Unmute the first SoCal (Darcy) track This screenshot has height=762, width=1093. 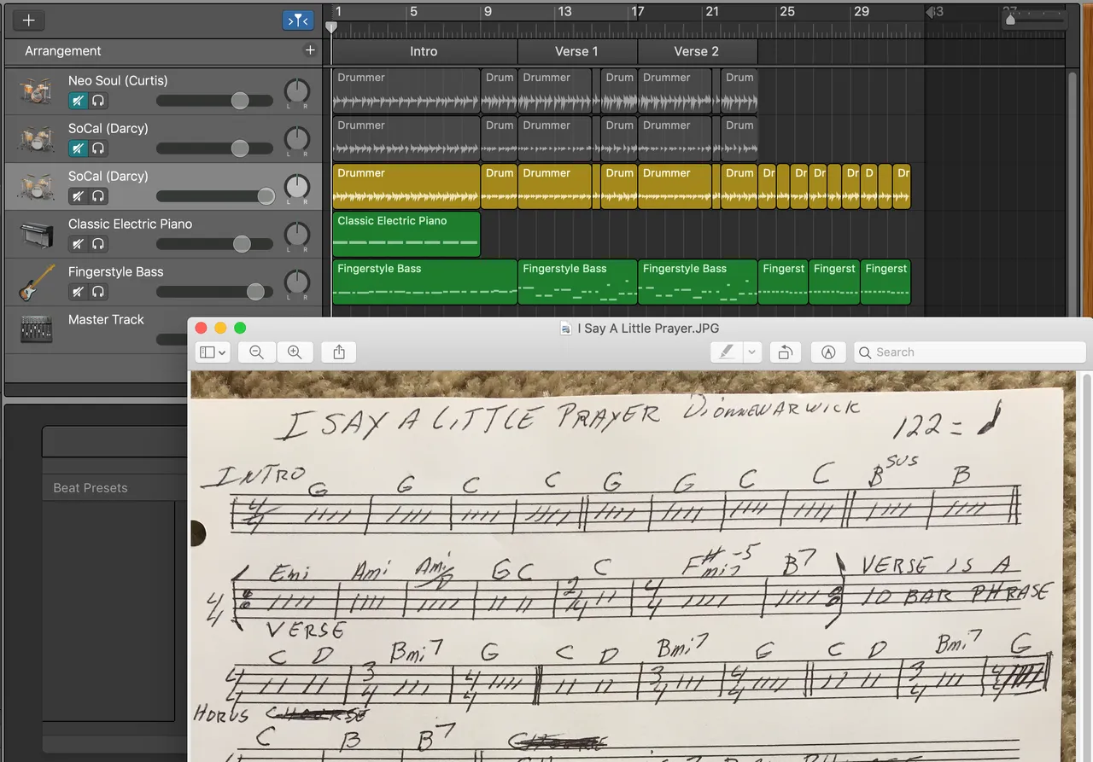tap(79, 148)
